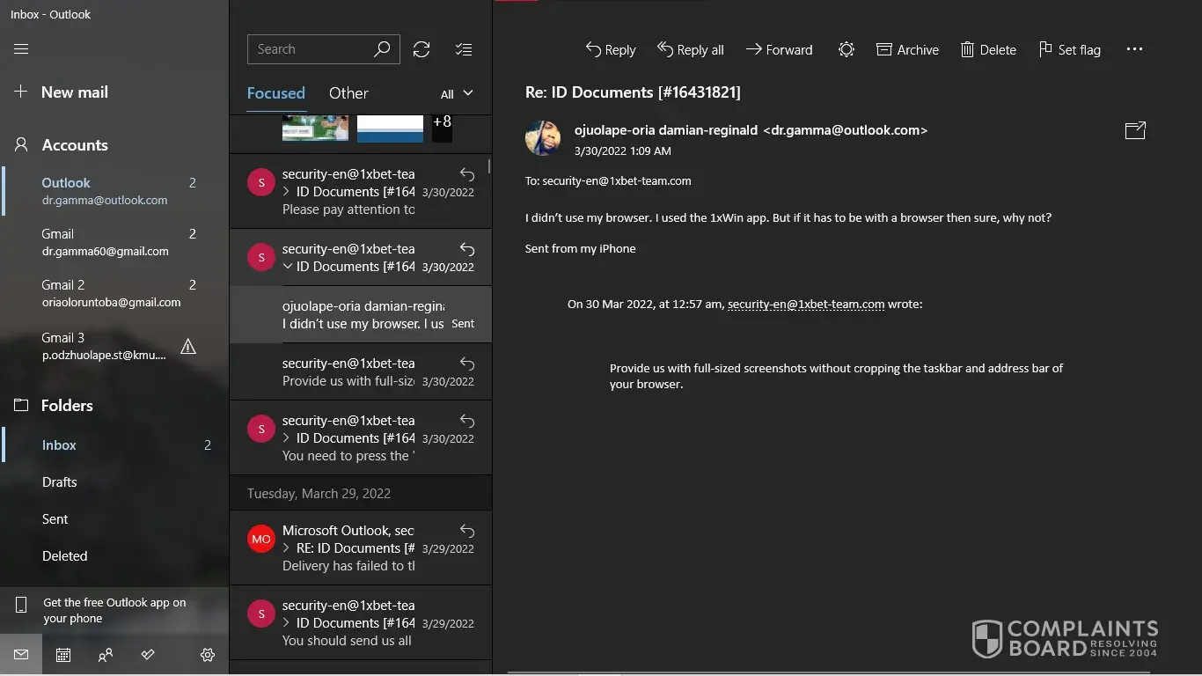Image resolution: width=1202 pixels, height=676 pixels.
Task: Collapse the expanded ID Documents conversation
Action: pyautogui.click(x=287, y=267)
